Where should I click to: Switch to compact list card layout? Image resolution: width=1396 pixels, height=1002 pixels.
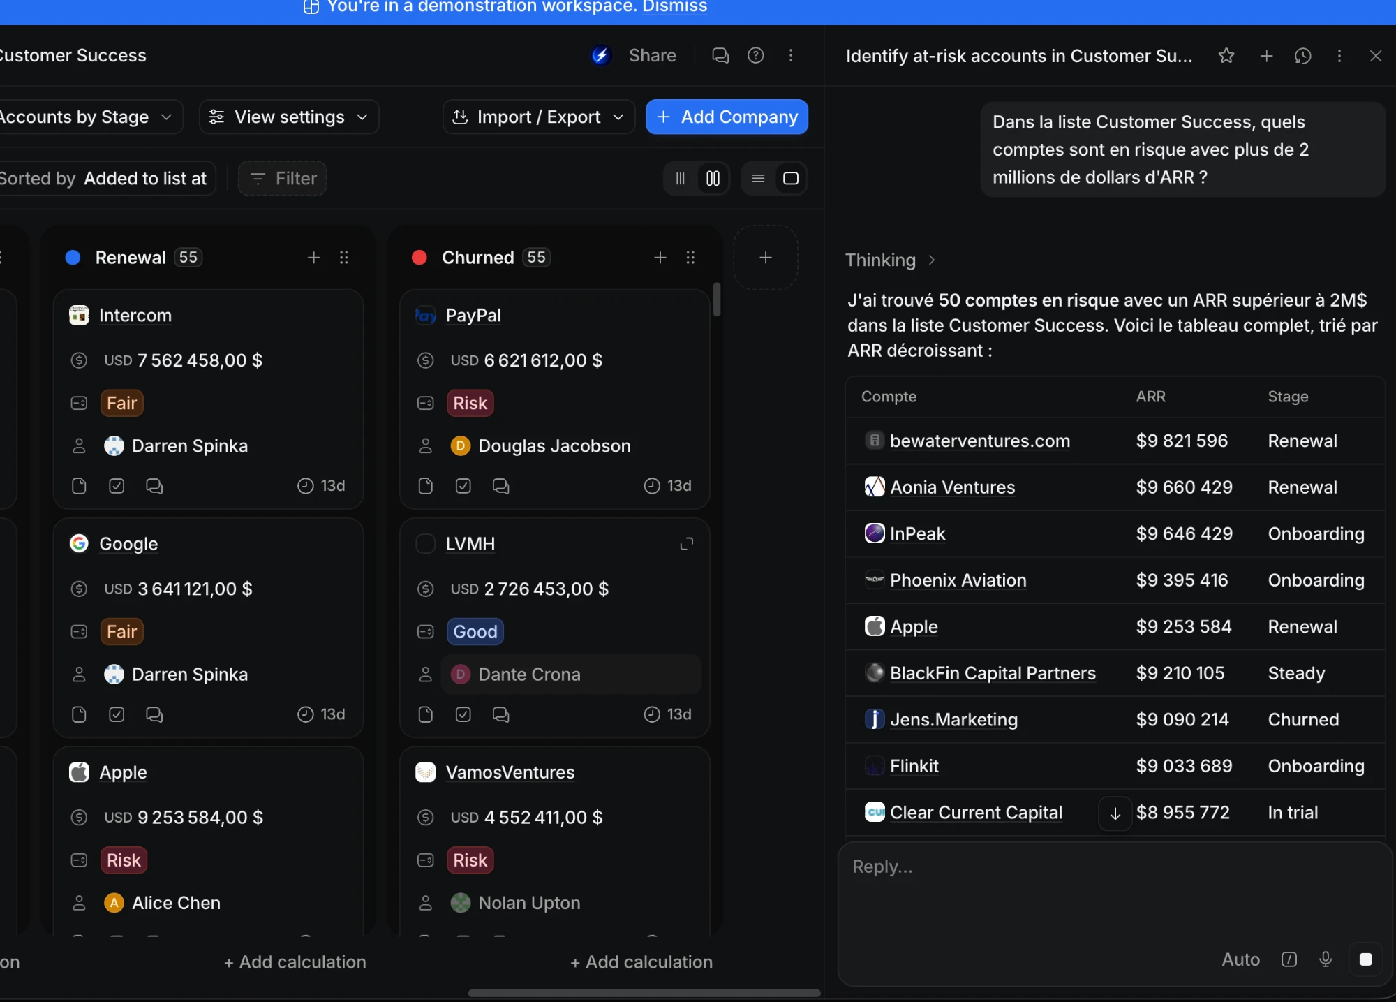(758, 179)
